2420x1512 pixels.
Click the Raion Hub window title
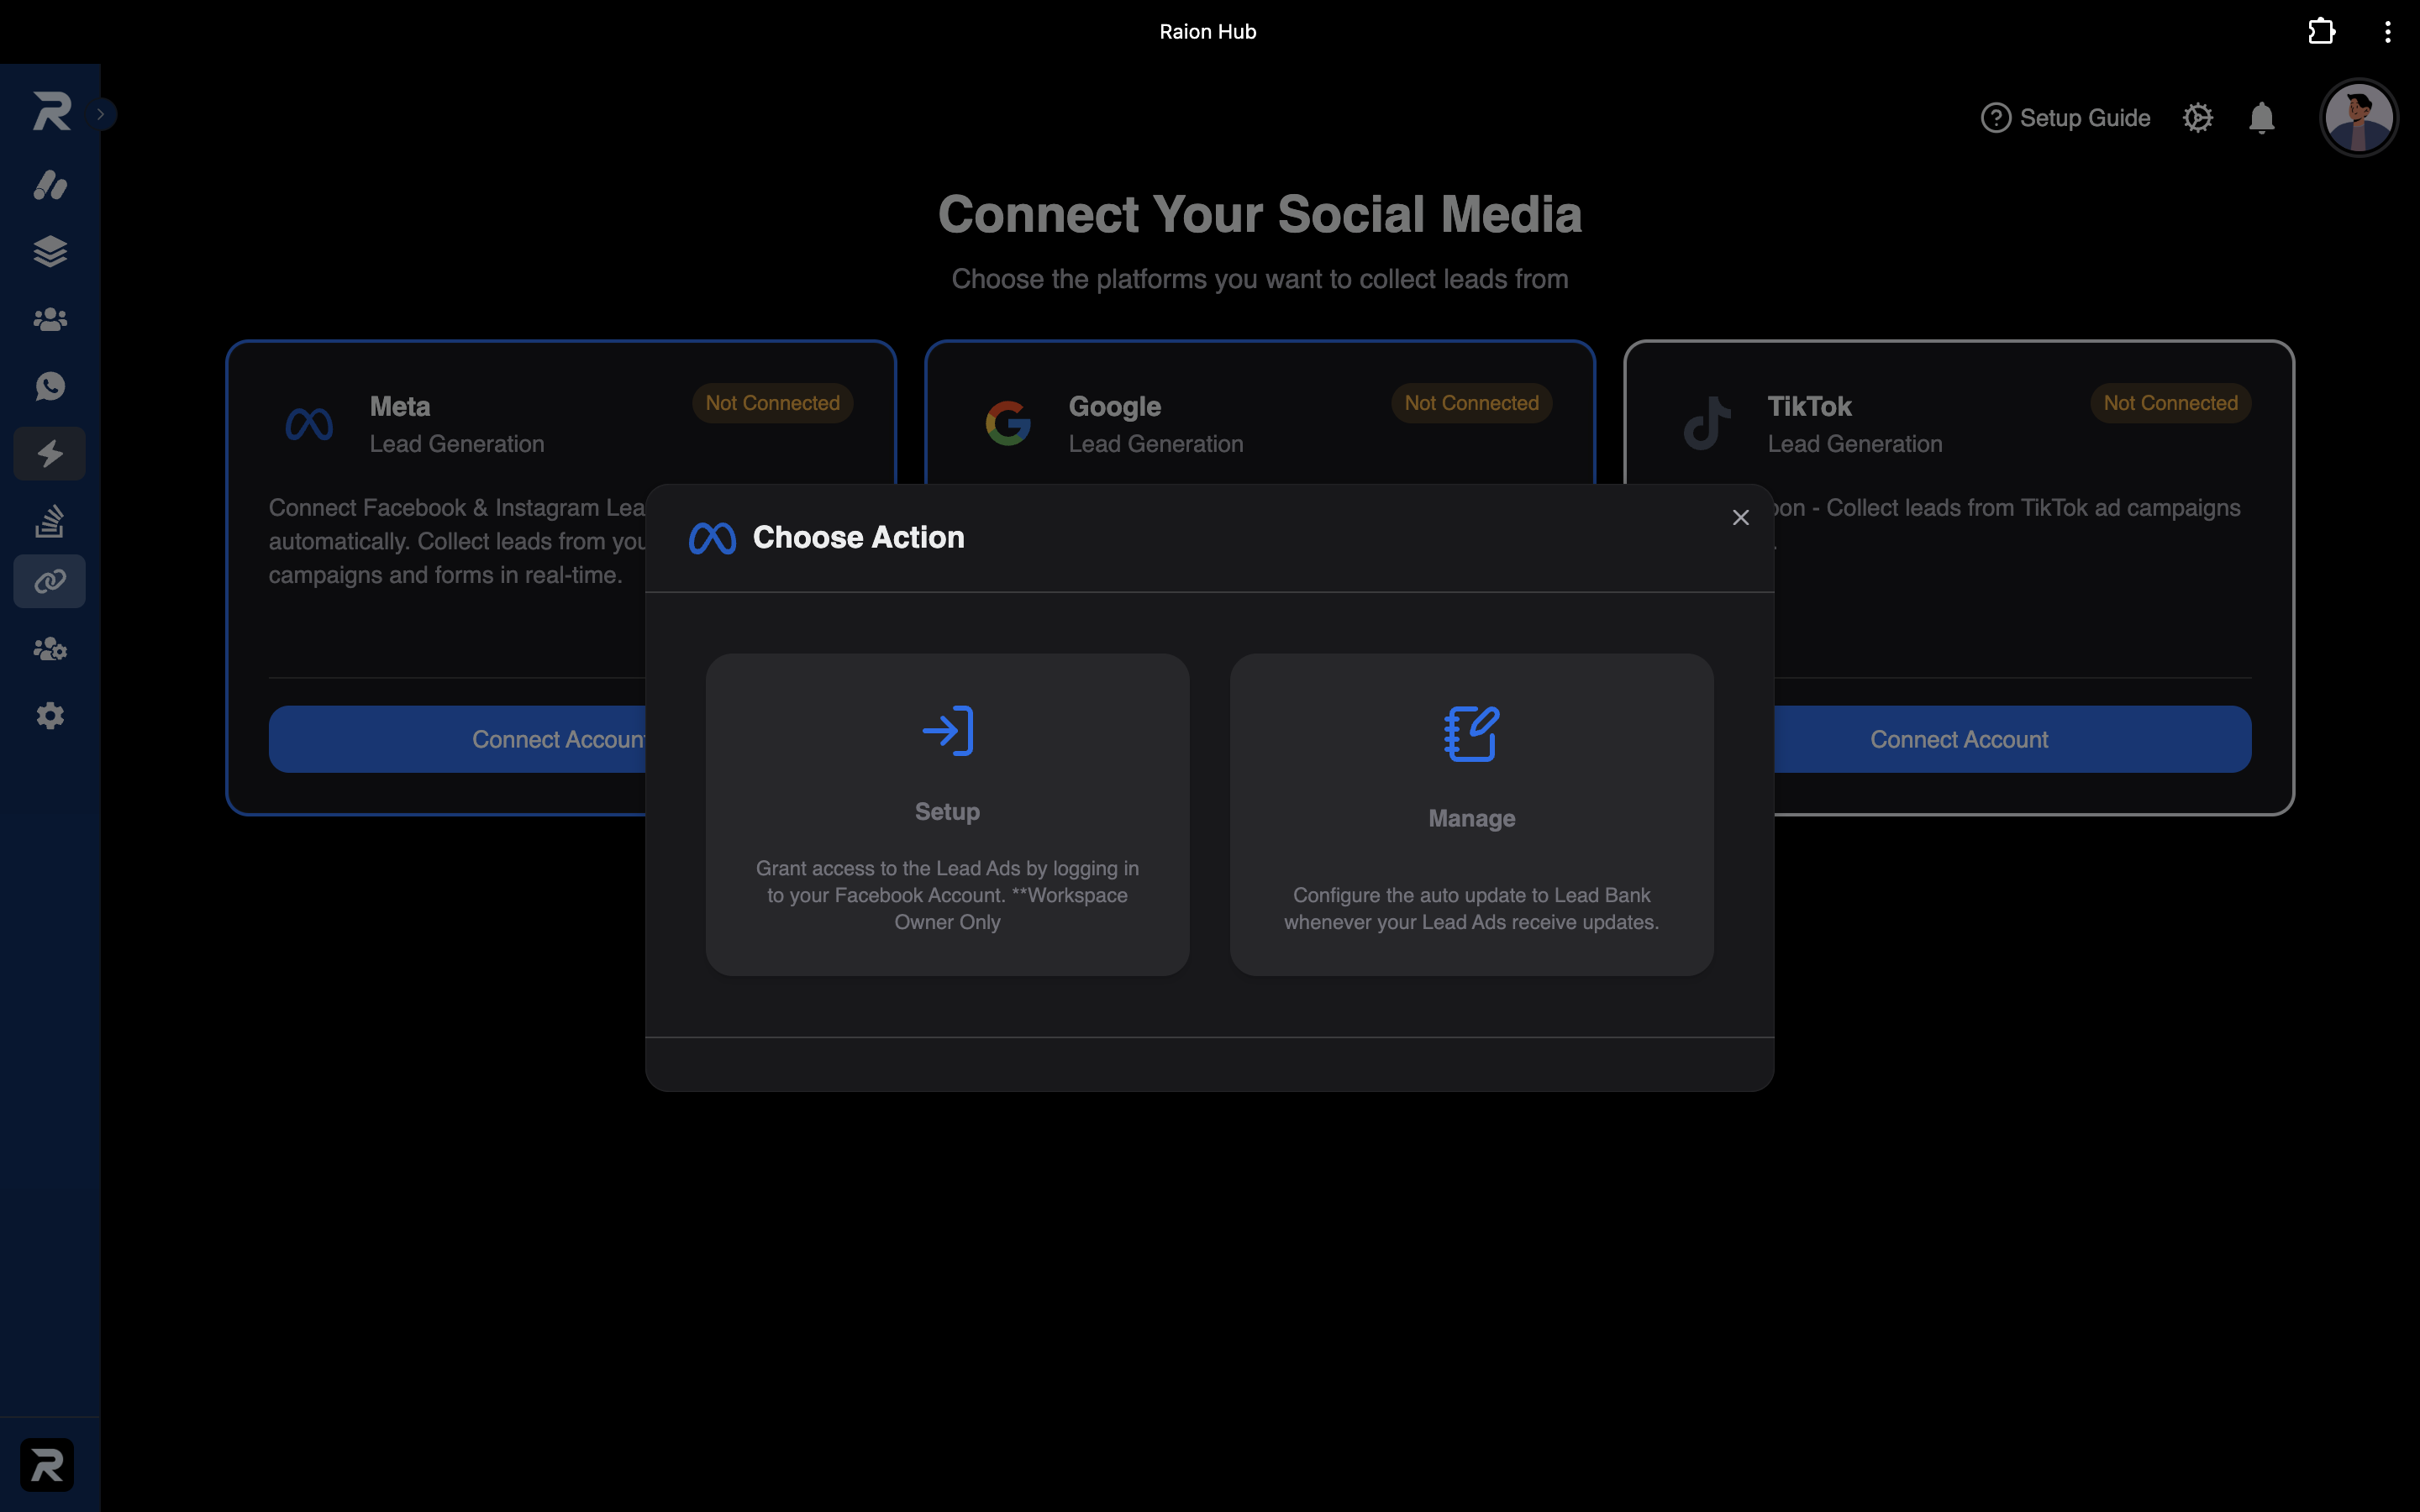(1208, 31)
